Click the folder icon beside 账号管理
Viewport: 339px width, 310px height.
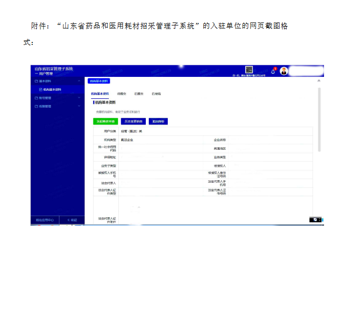point(36,98)
